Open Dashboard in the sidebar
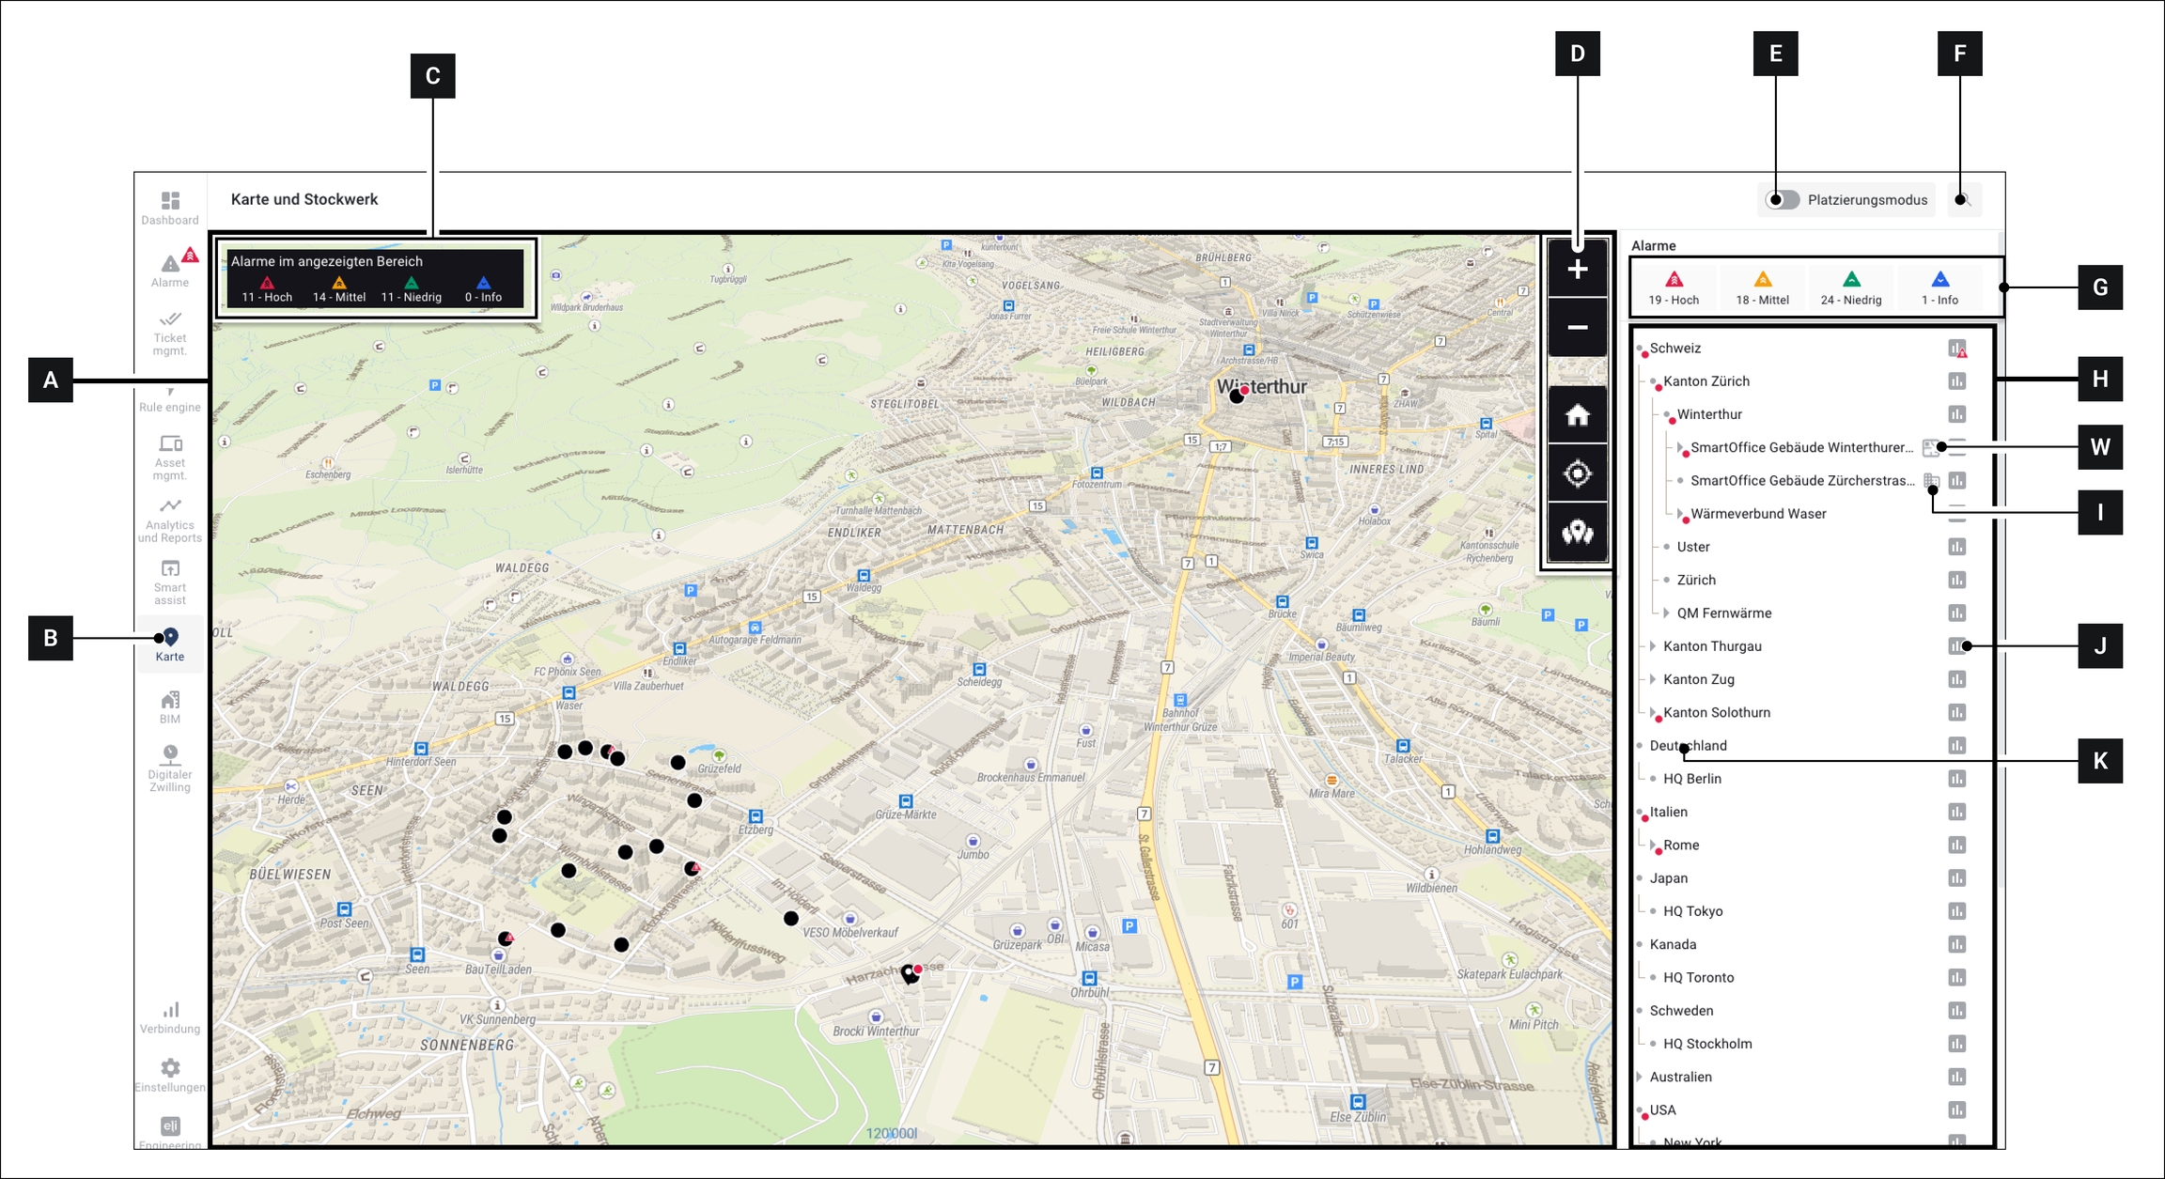Image resolution: width=2165 pixels, height=1179 pixels. (170, 208)
